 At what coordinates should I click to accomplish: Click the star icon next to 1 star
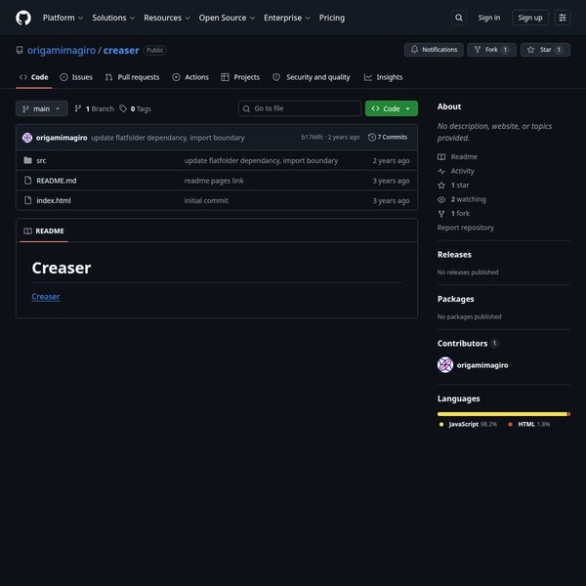441,185
